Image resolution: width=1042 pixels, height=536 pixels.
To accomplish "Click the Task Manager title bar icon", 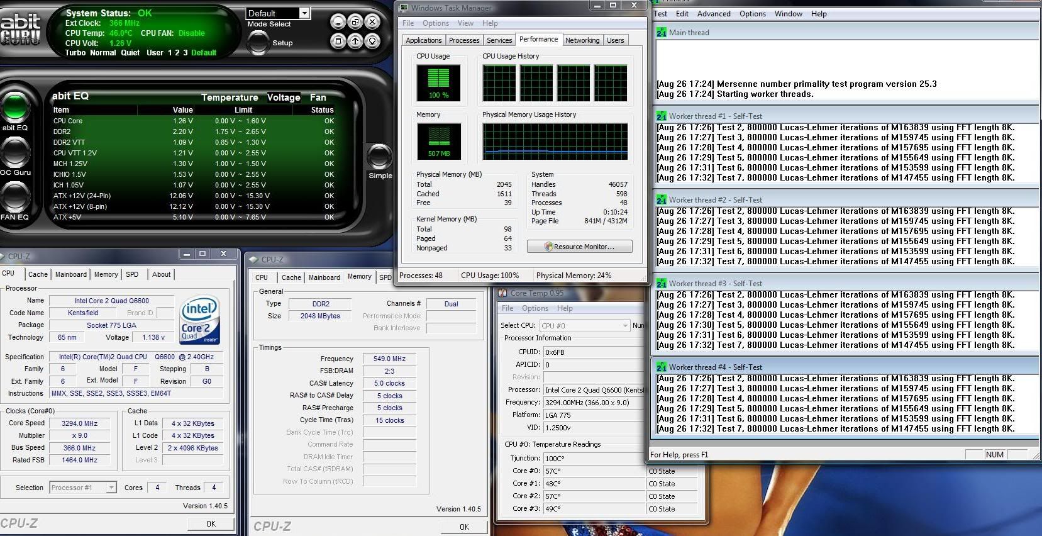I will [403, 8].
